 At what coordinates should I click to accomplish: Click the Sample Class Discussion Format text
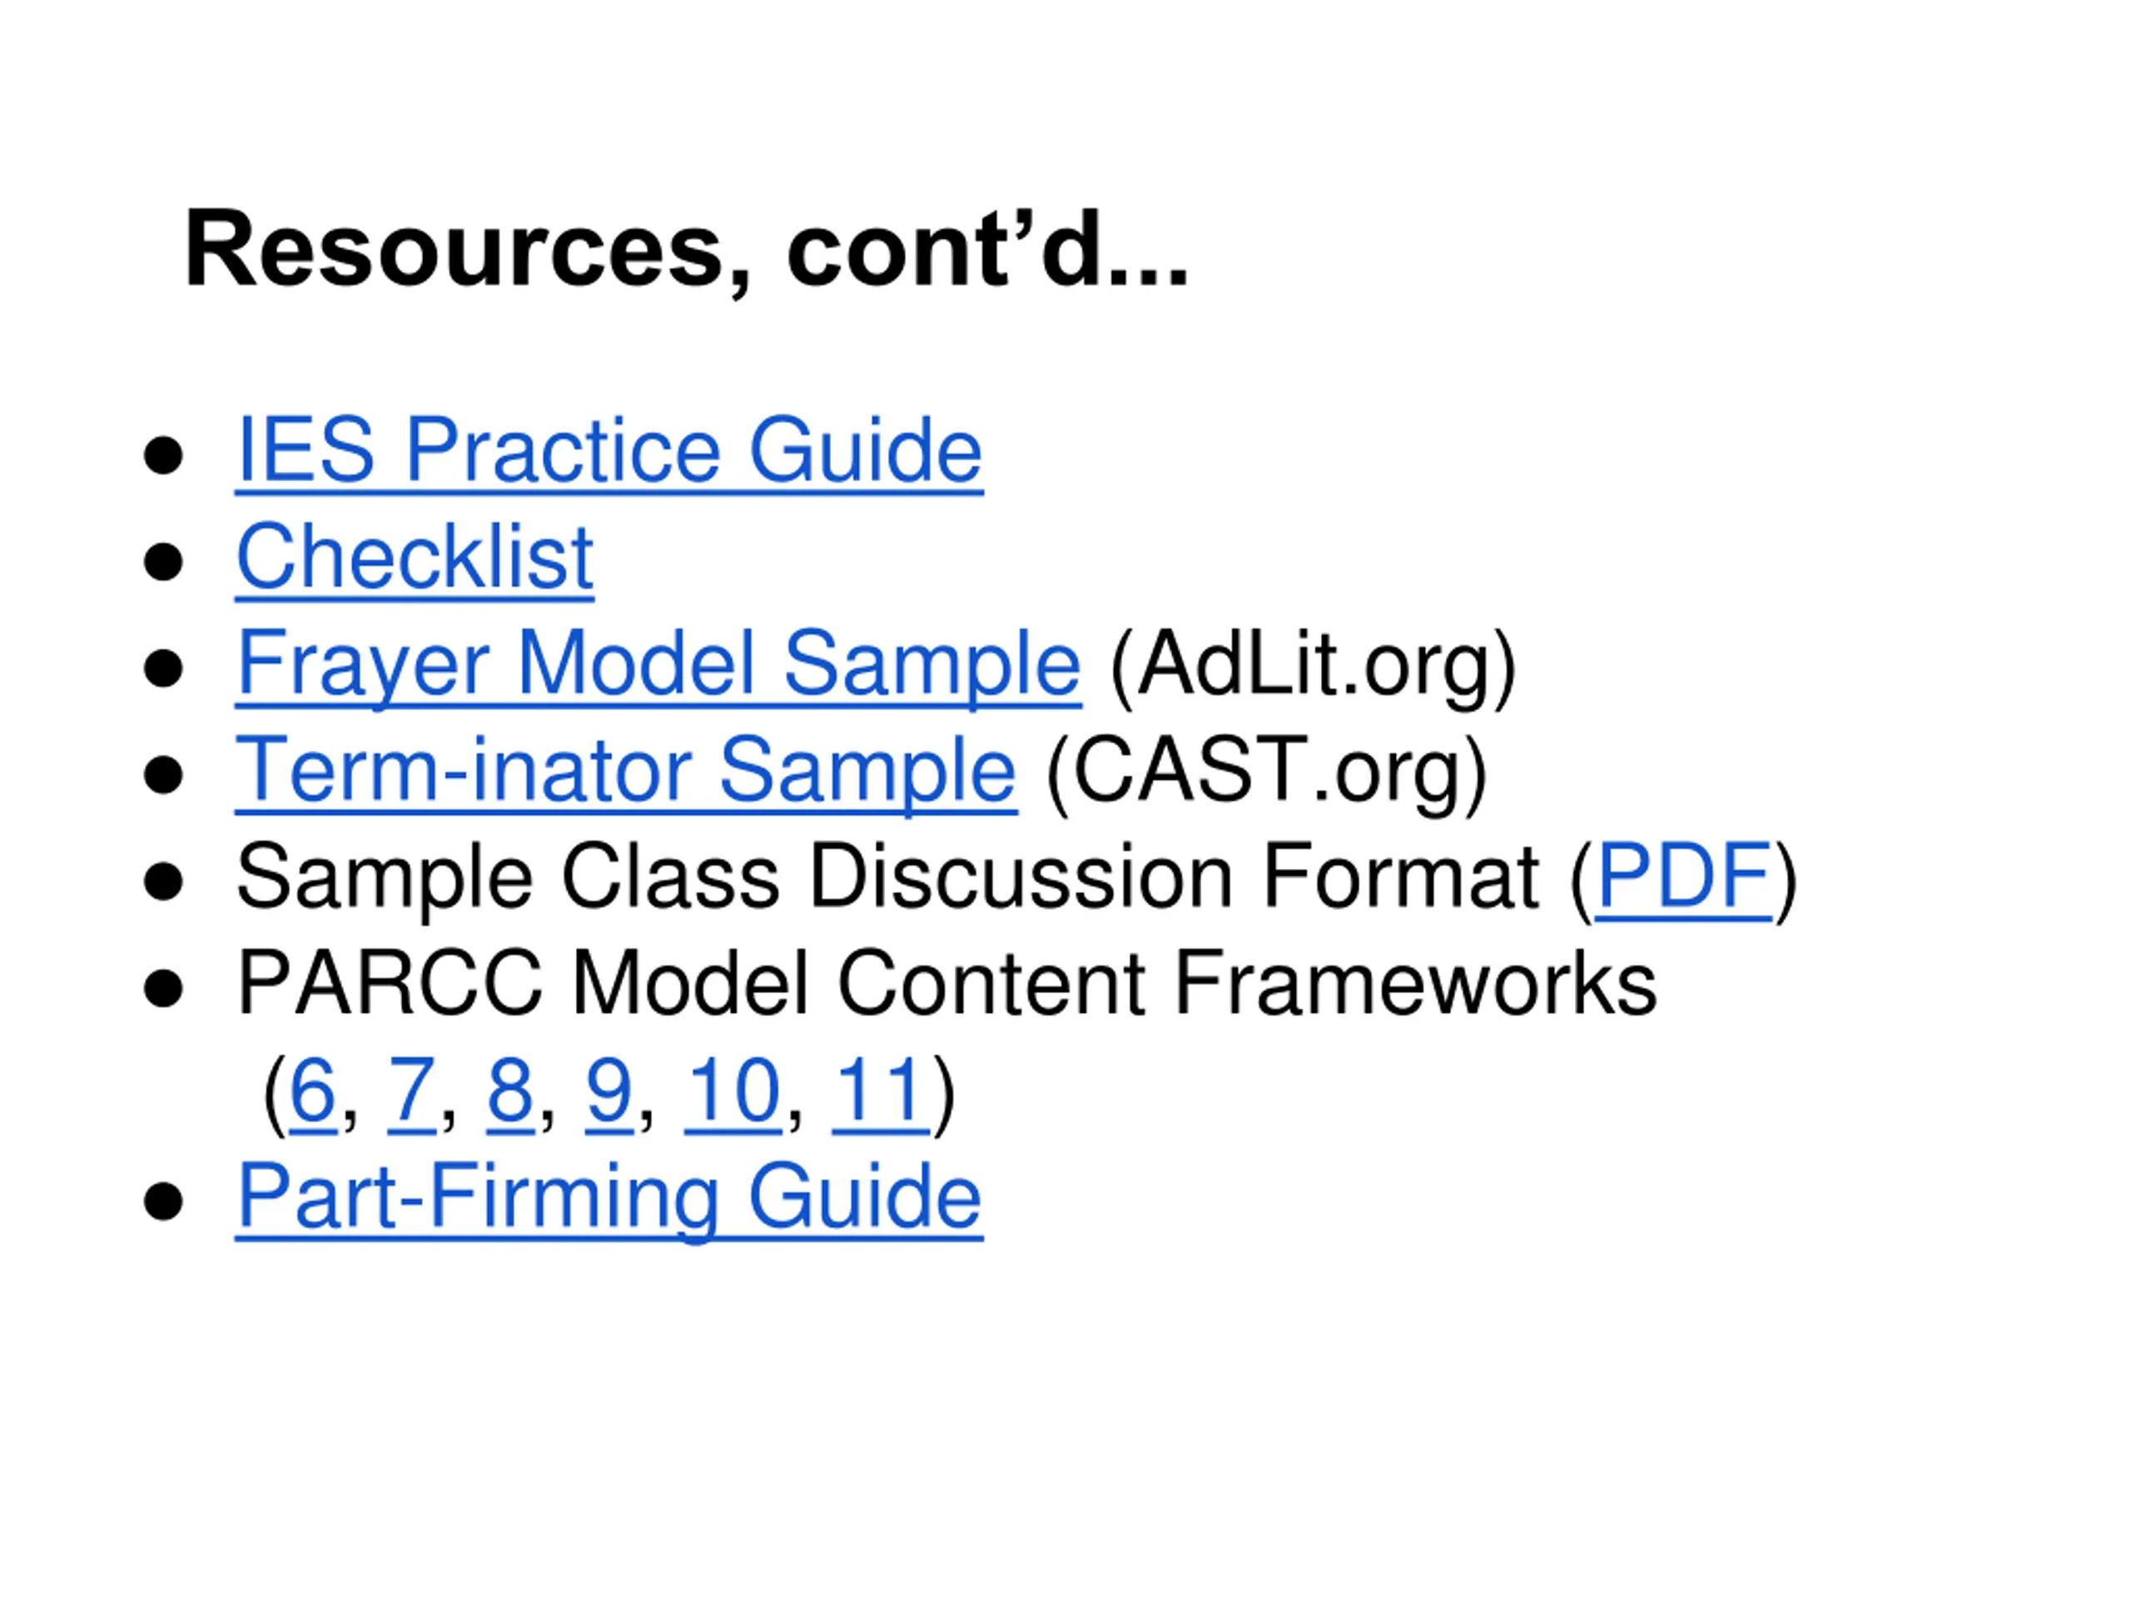887,878
